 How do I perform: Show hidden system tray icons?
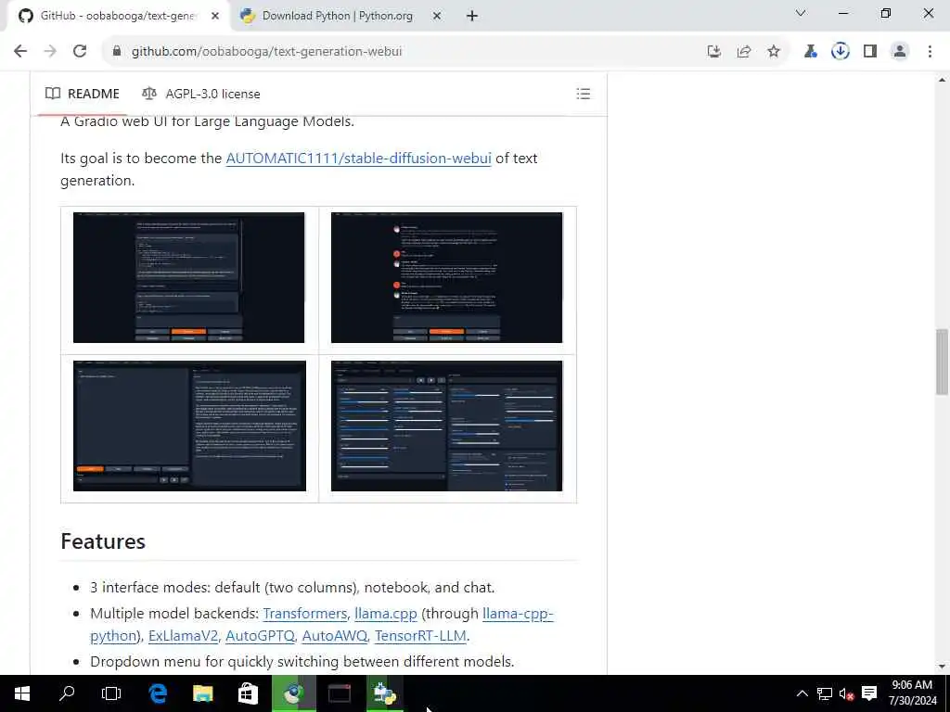point(802,693)
